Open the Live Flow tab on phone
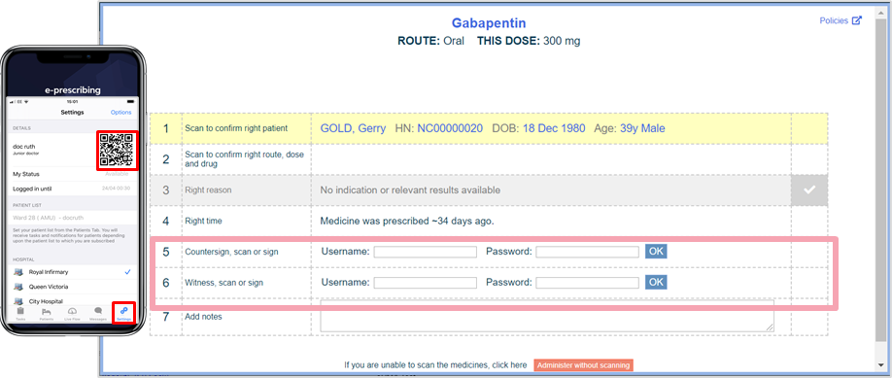The height and width of the screenshot is (378, 892). [72, 313]
